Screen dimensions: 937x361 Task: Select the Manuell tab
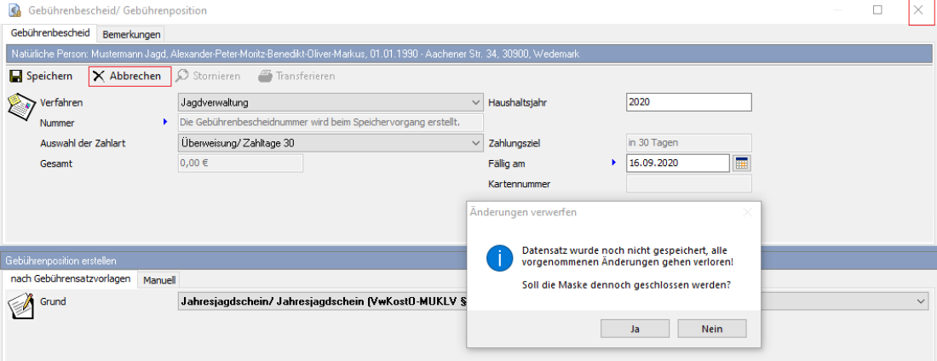click(158, 280)
